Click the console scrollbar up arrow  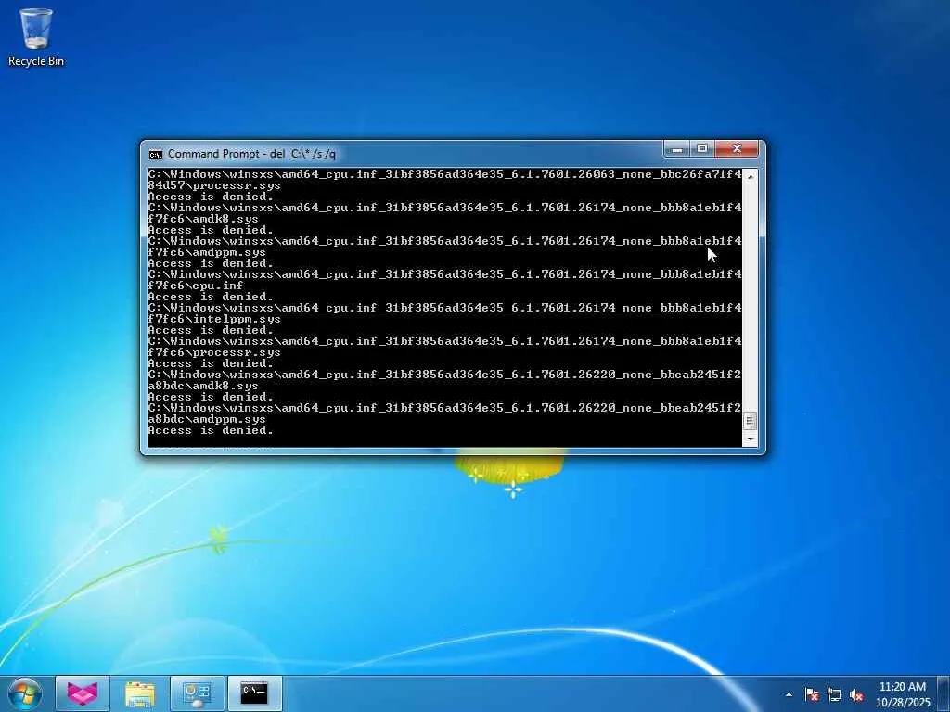click(x=750, y=176)
